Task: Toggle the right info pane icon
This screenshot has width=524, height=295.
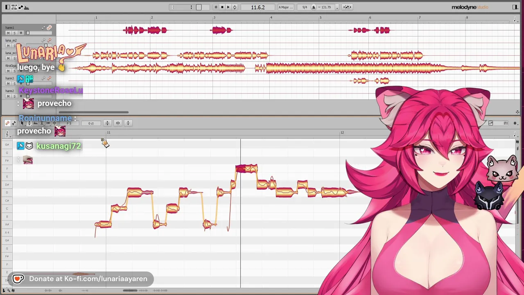Action: (x=515, y=7)
